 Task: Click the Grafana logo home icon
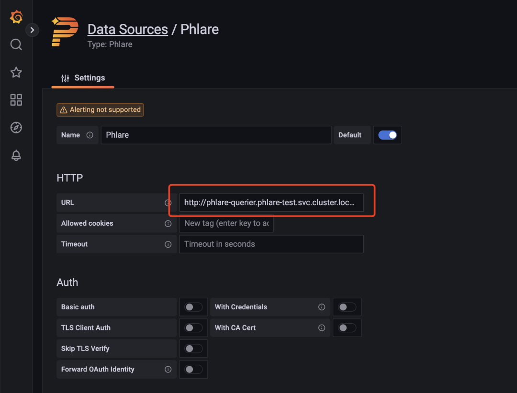pyautogui.click(x=16, y=17)
